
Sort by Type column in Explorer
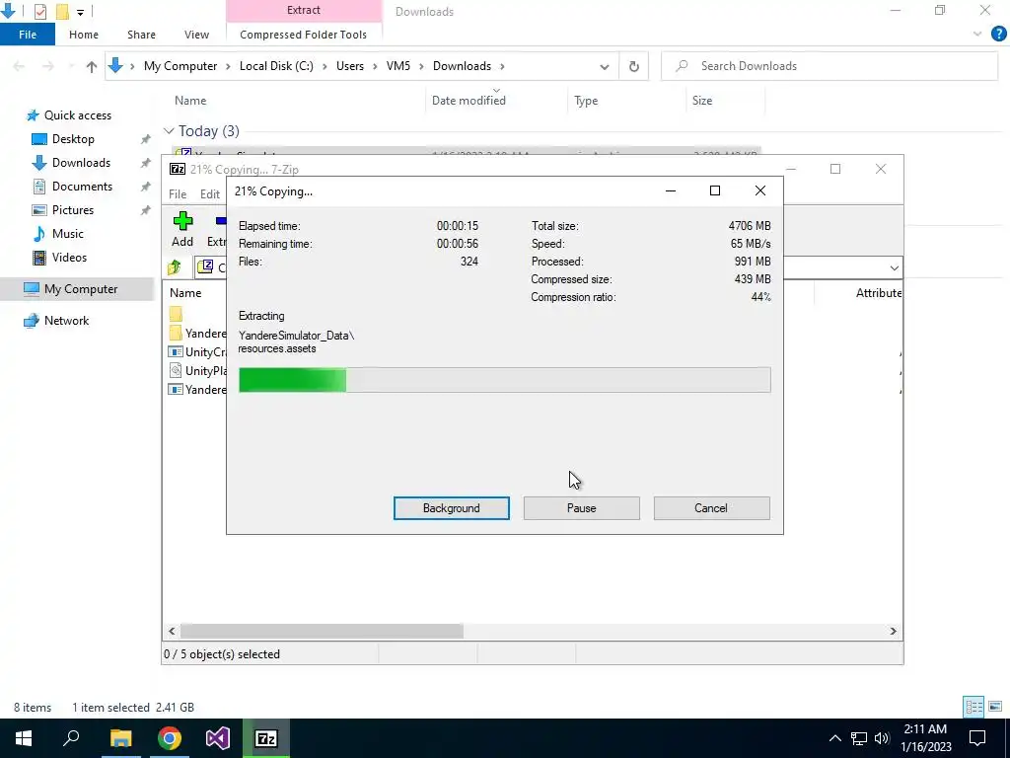tap(586, 101)
